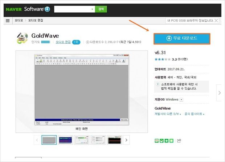Open 개발사의 다른 S/W link
This screenshot has height=162, width=225.
168,114
